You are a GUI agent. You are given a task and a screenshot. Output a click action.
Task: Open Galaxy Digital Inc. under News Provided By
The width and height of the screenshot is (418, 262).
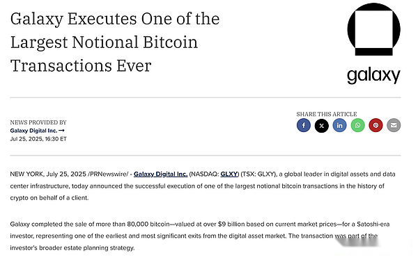point(33,131)
